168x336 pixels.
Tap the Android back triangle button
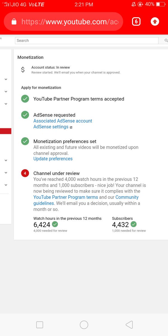click(129, 325)
